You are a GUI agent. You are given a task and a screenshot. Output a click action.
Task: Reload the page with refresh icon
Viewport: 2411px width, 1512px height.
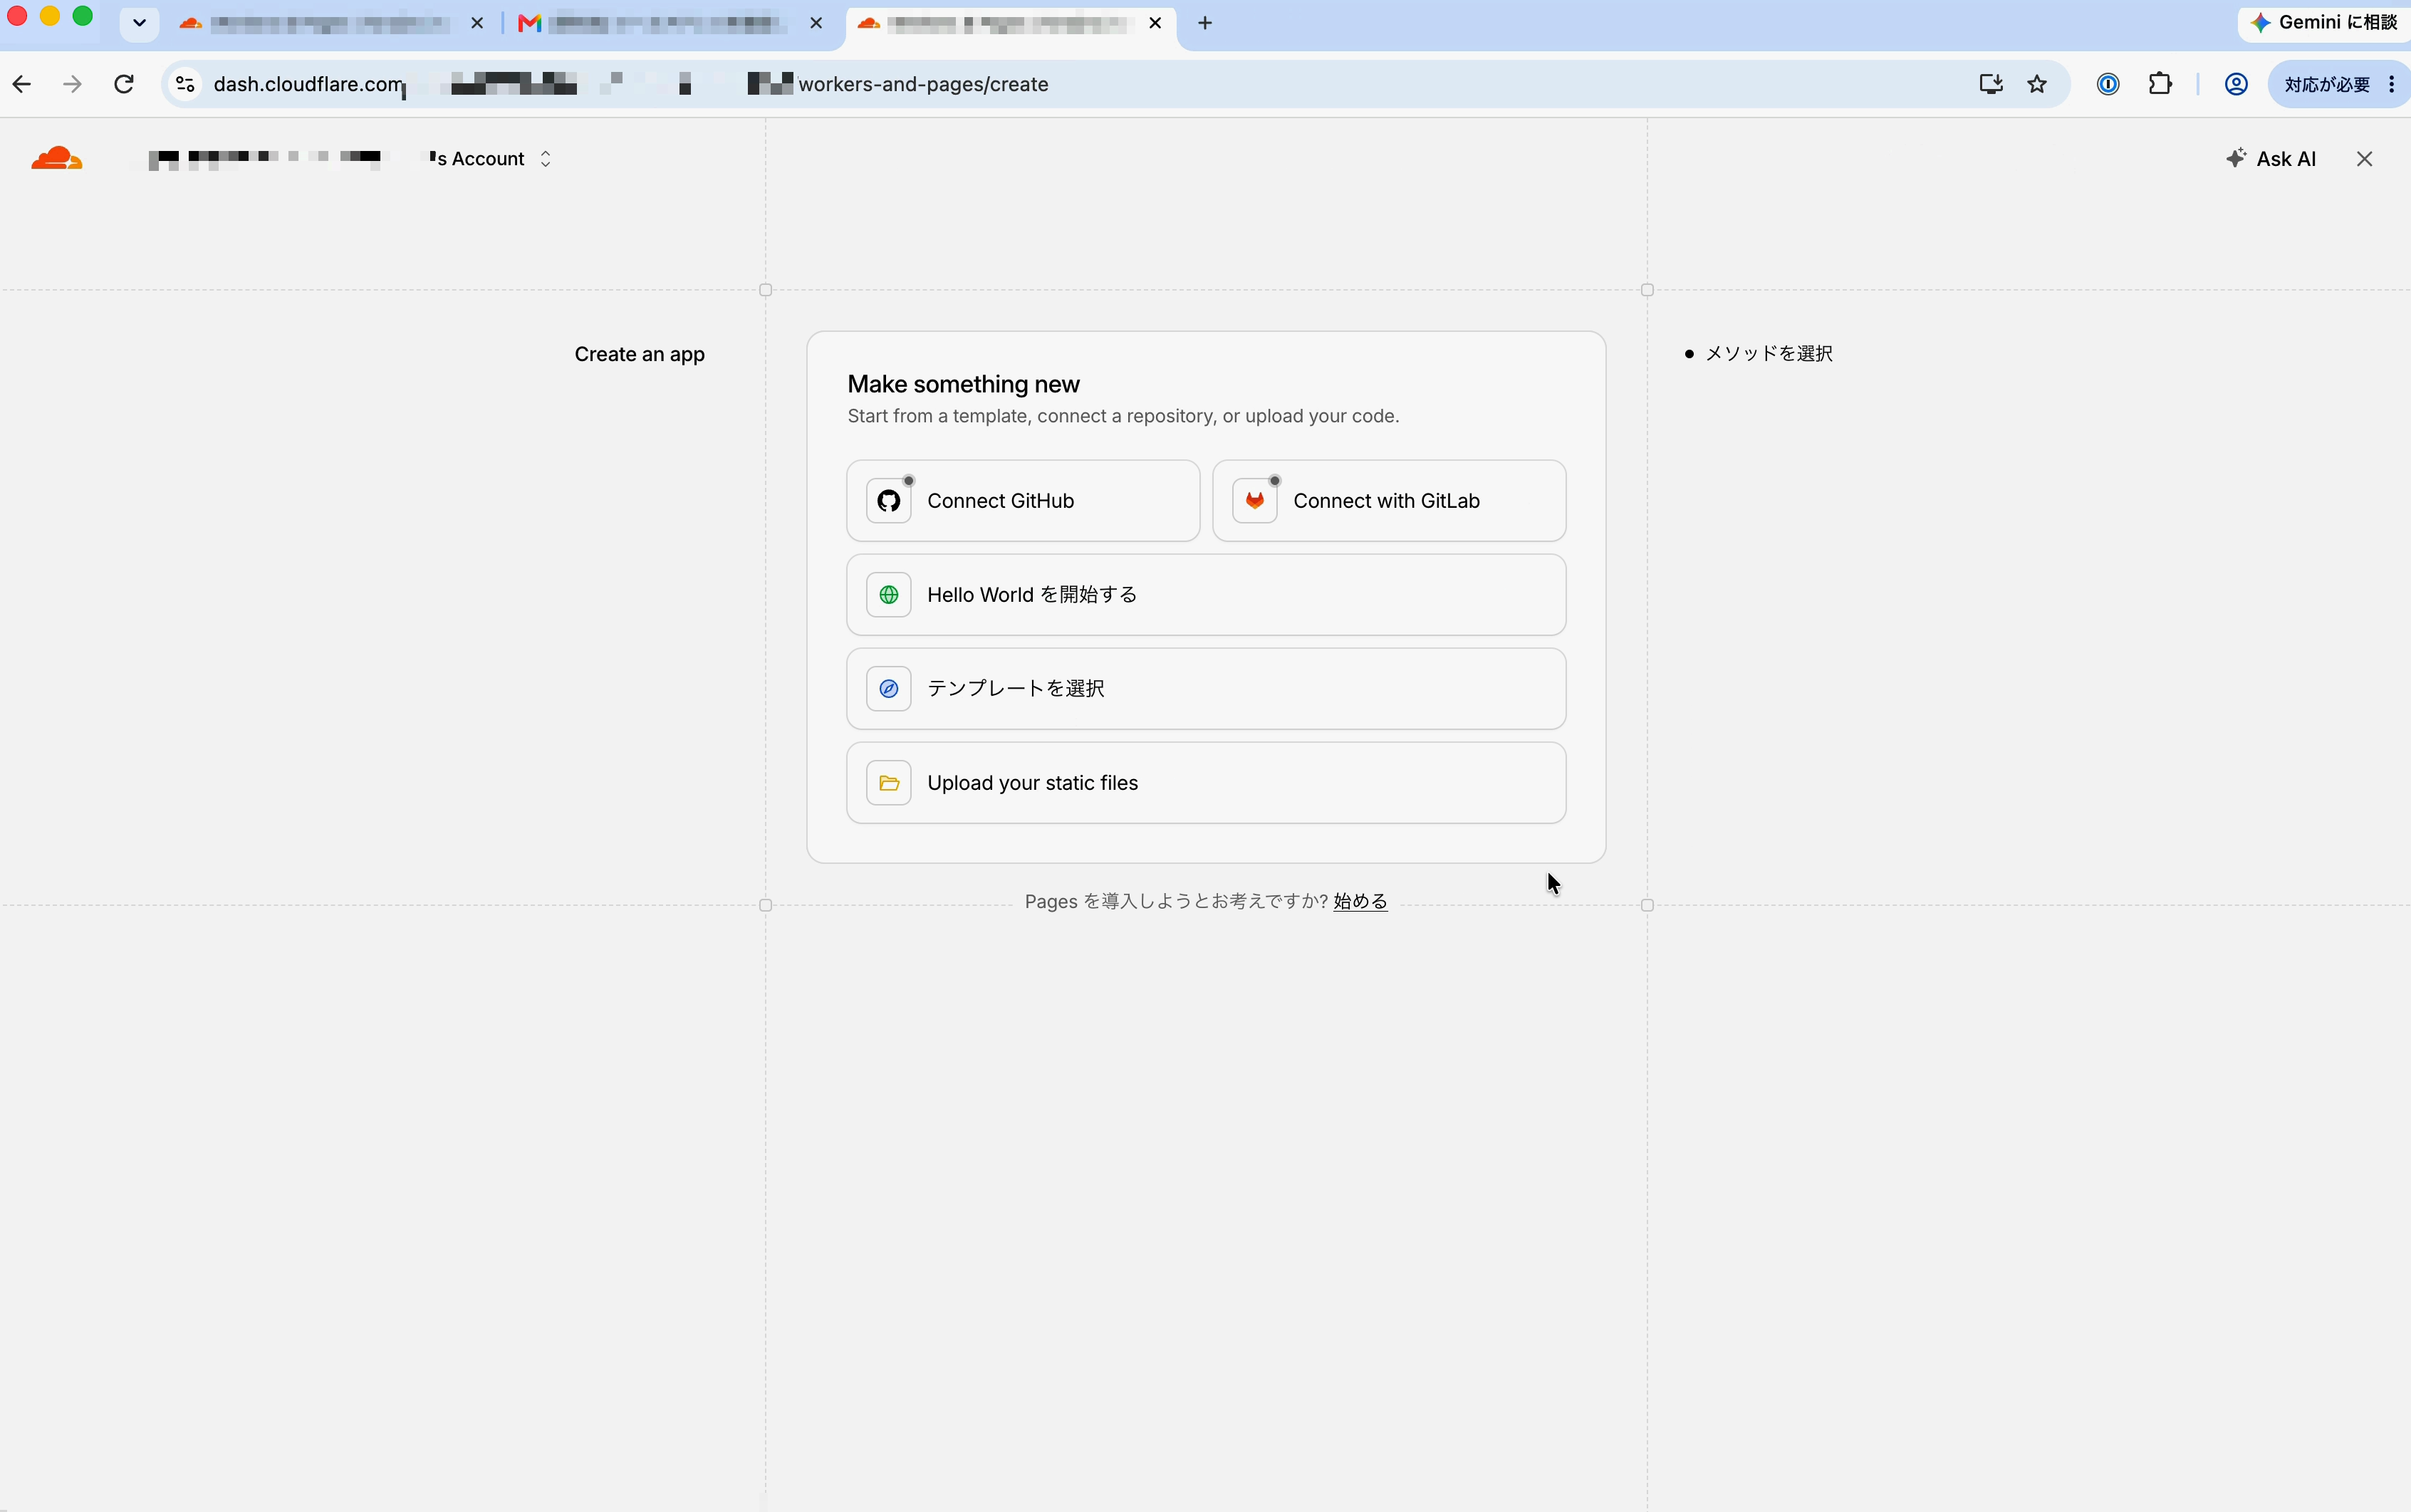point(124,84)
